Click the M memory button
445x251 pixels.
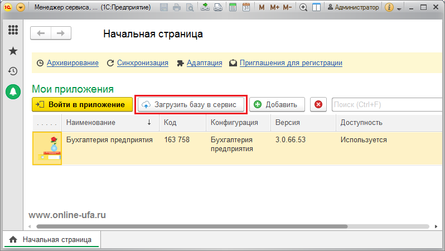pyautogui.click(x=262, y=7)
